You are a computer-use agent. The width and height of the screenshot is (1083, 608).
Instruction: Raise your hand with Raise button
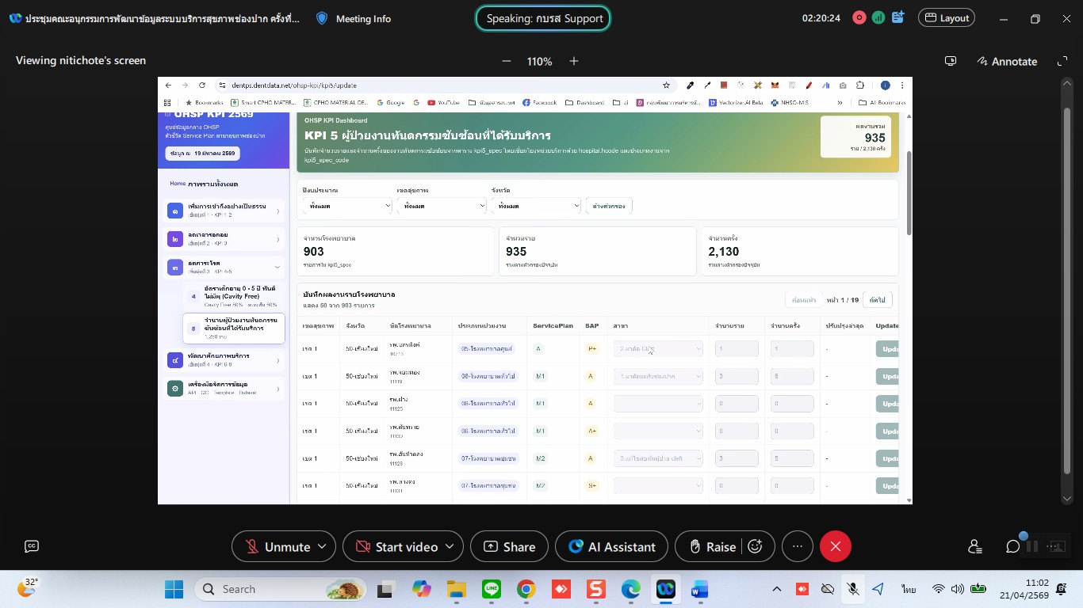click(712, 546)
